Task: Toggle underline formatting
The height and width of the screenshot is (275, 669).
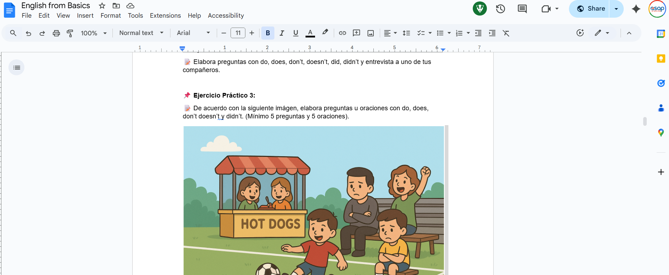Action: coord(296,33)
